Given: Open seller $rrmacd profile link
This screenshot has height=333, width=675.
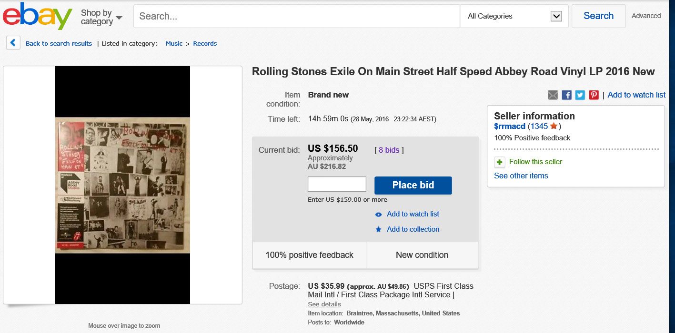Looking at the screenshot, I should pos(510,126).
